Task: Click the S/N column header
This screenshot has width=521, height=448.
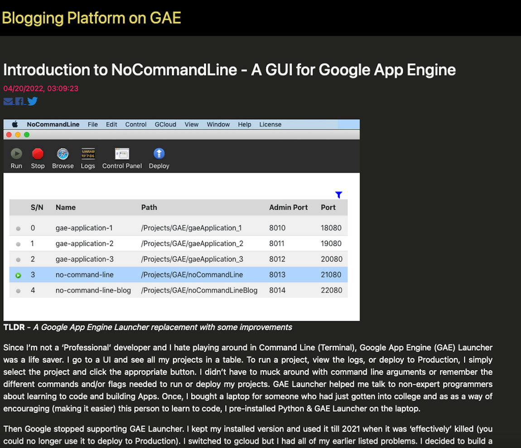Action: point(37,207)
